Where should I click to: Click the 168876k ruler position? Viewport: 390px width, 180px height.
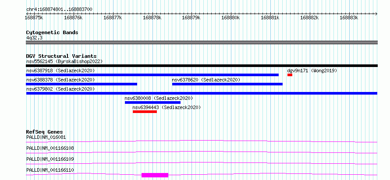73,18
